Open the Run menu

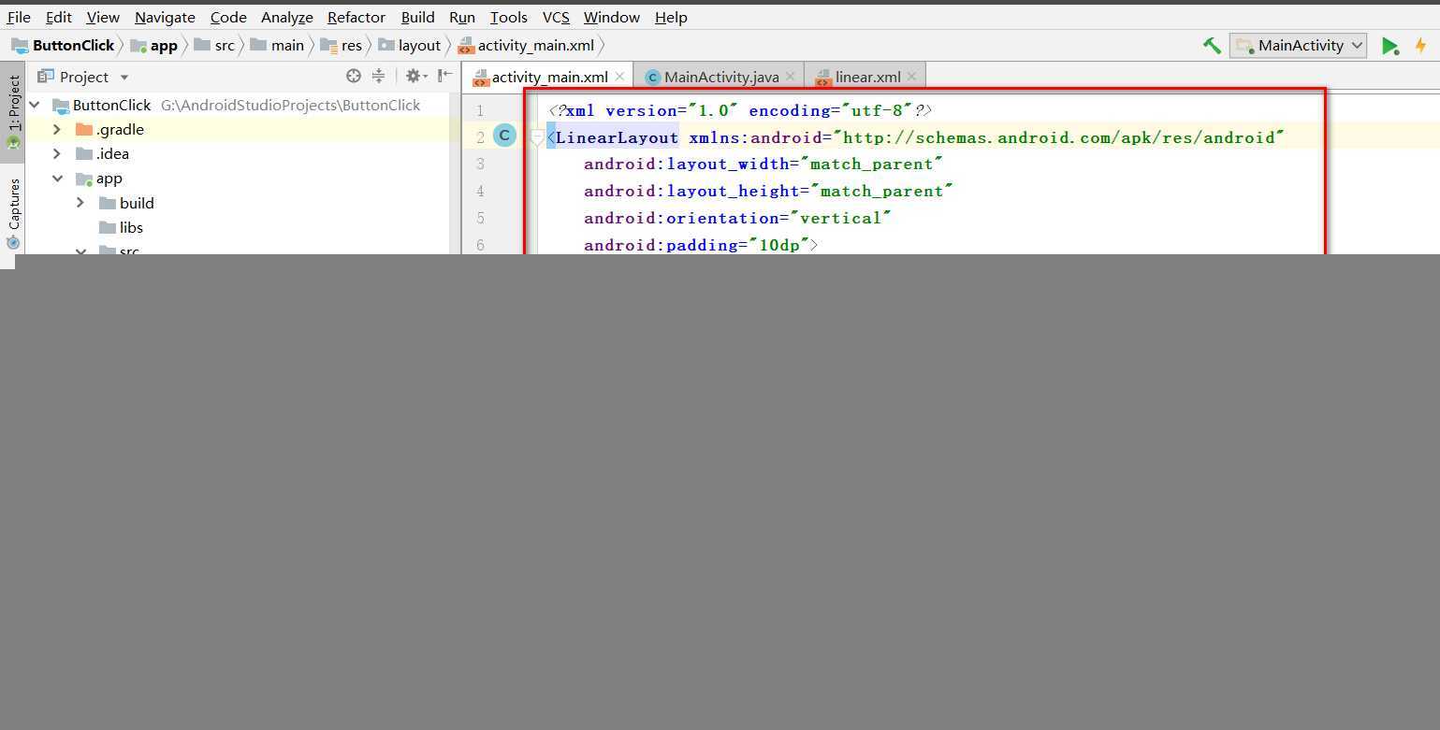pos(462,17)
